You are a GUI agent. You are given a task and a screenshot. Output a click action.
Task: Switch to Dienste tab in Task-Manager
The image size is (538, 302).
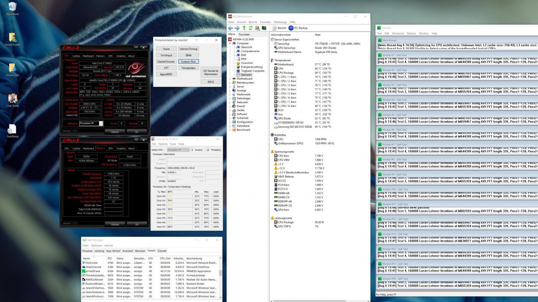pos(162,251)
